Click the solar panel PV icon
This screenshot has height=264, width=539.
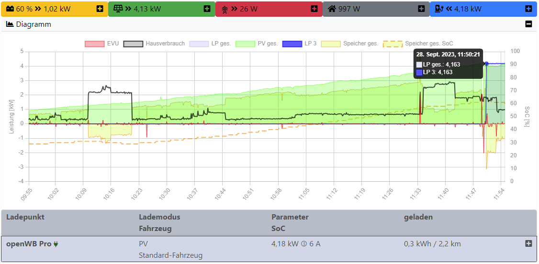click(118, 9)
